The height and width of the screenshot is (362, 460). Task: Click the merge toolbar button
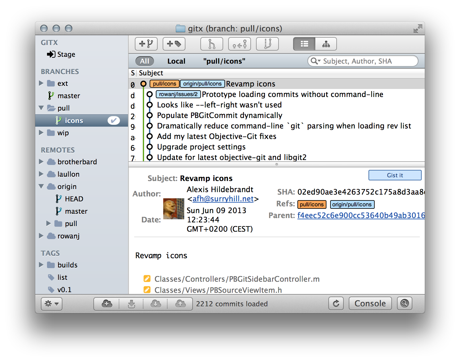[212, 44]
